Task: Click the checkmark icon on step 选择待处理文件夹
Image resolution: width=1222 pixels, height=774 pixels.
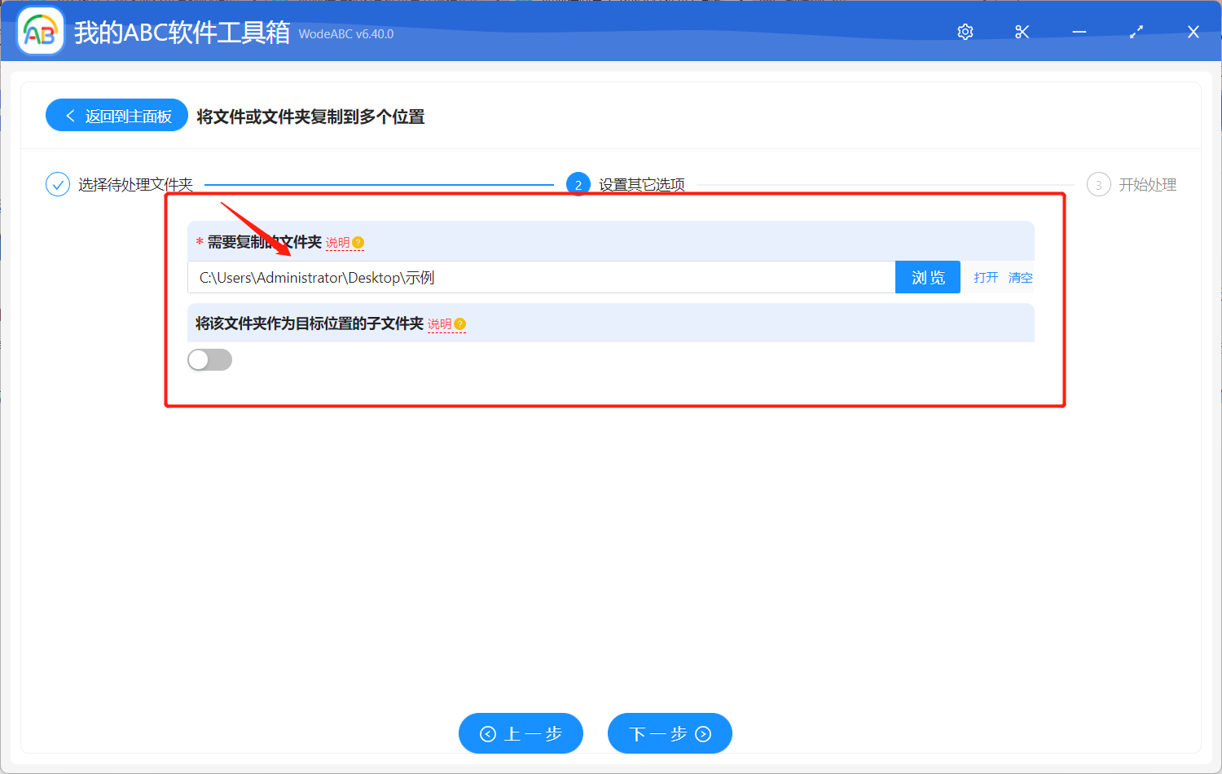Action: [x=57, y=184]
